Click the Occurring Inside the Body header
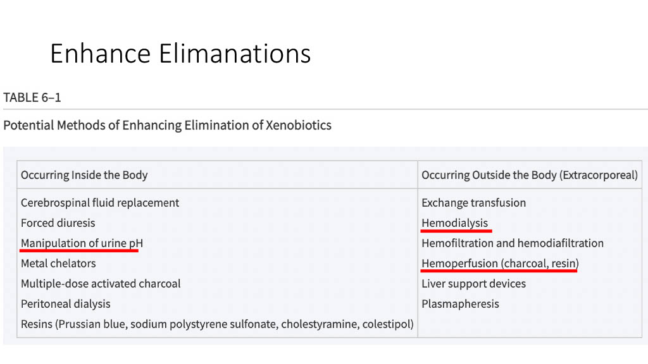Screen dimensions: 648x364 (x=84, y=175)
